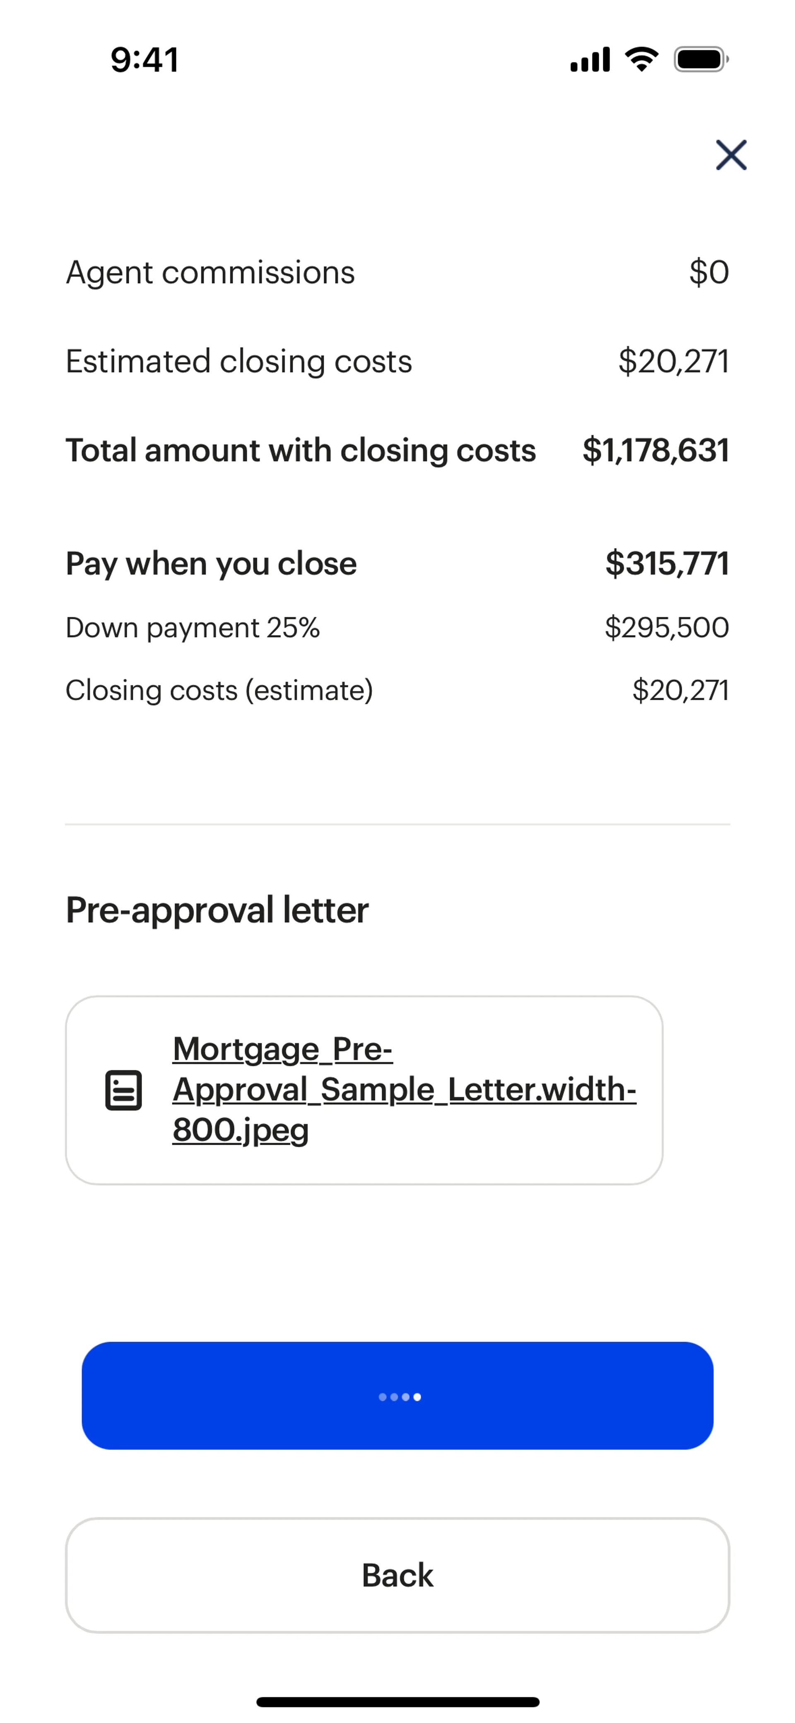Tap the 9:41 clock in status bar
The width and height of the screenshot is (795, 1723).
(145, 60)
